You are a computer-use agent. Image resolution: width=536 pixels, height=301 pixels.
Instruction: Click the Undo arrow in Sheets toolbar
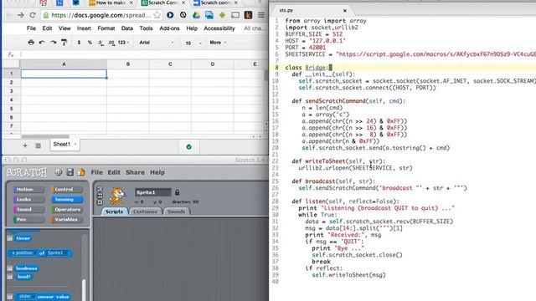(x=42, y=43)
